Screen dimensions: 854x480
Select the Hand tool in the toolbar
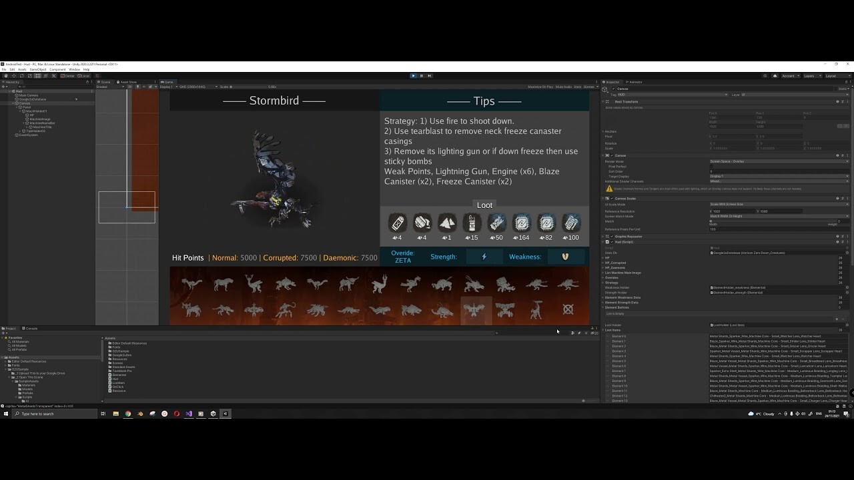(6, 75)
